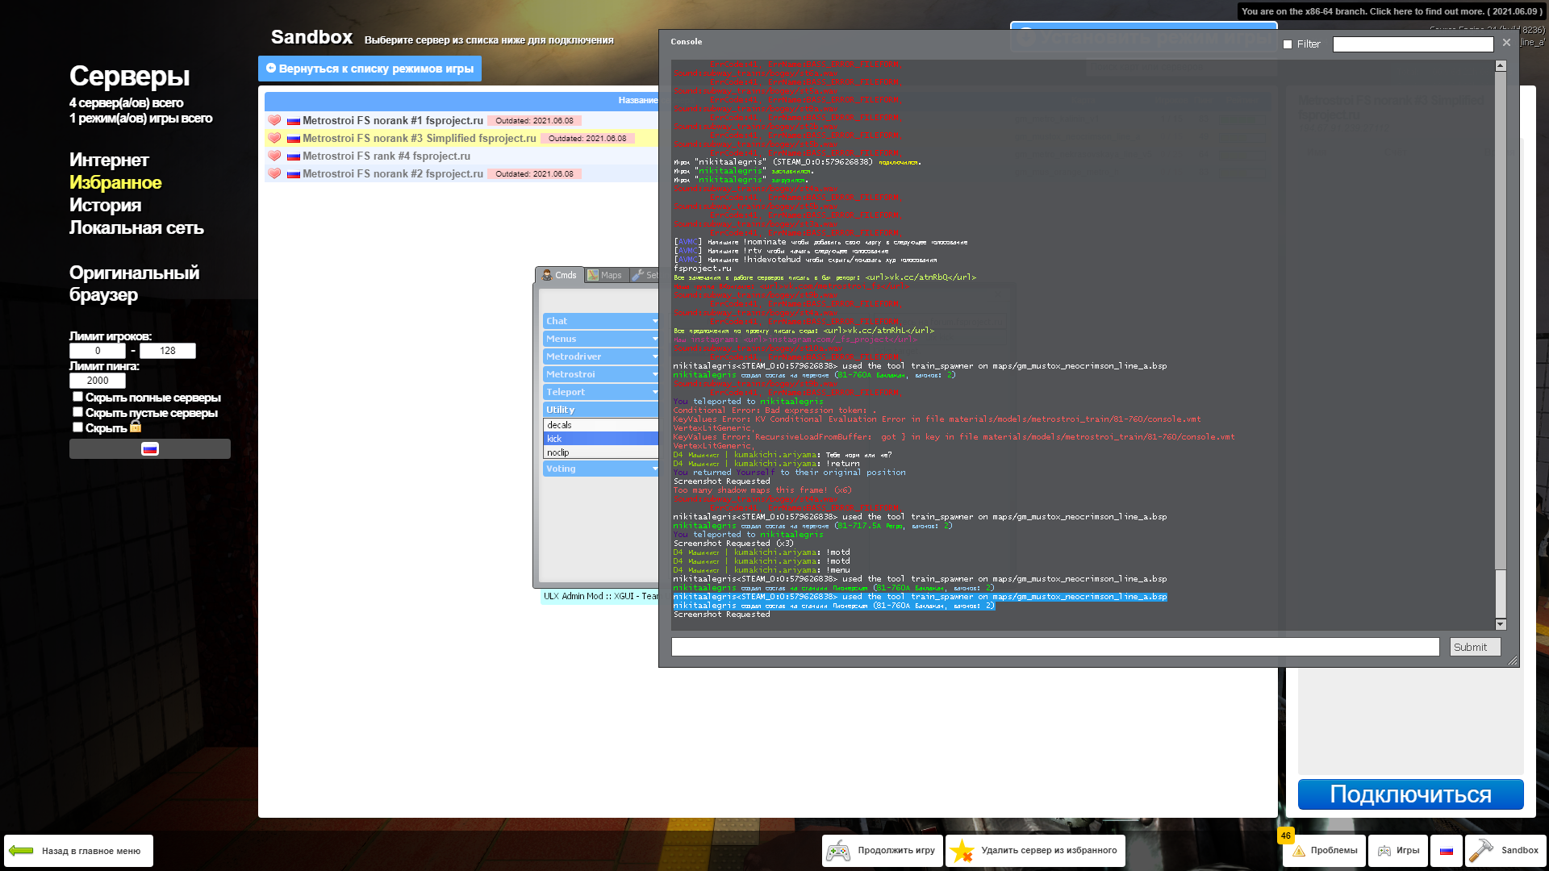Switch to the Maps tab in XGUI
The image size is (1549, 871).
pyautogui.click(x=605, y=276)
